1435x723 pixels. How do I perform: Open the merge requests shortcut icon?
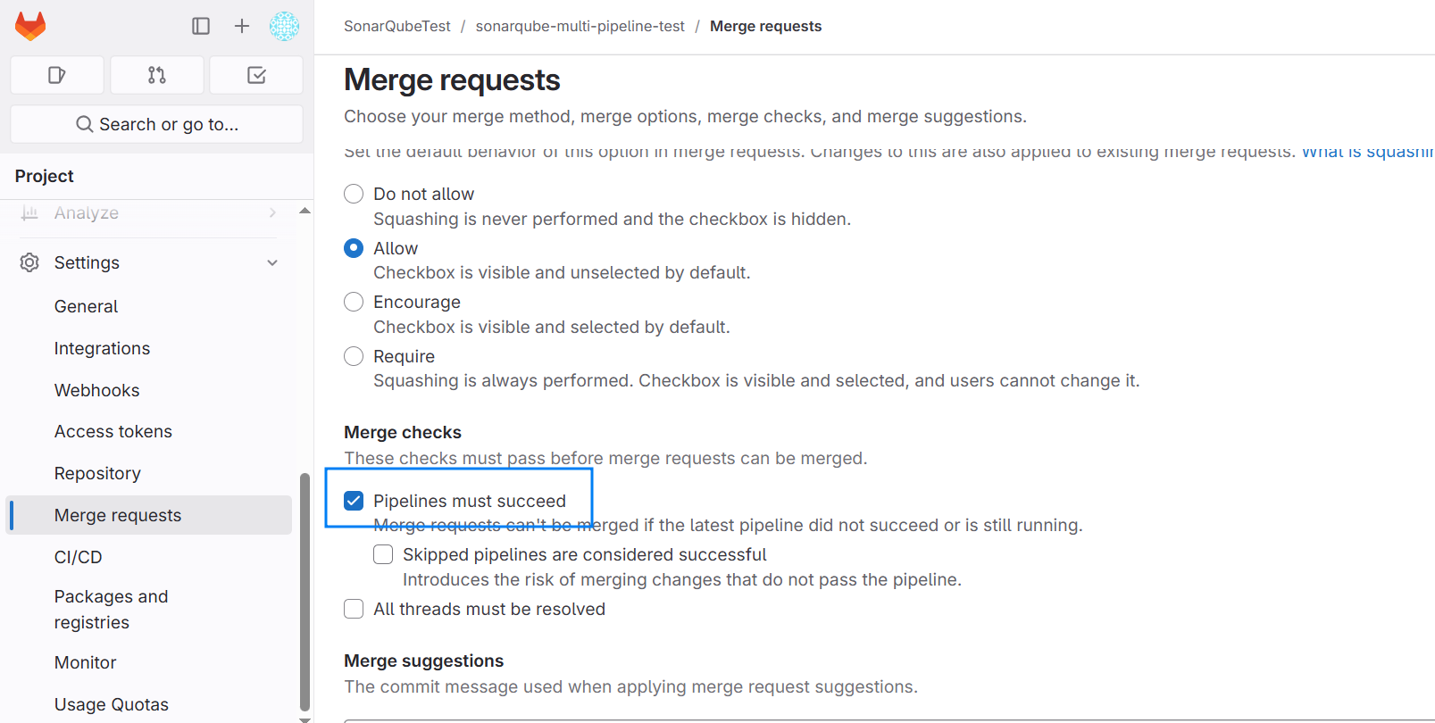[157, 75]
